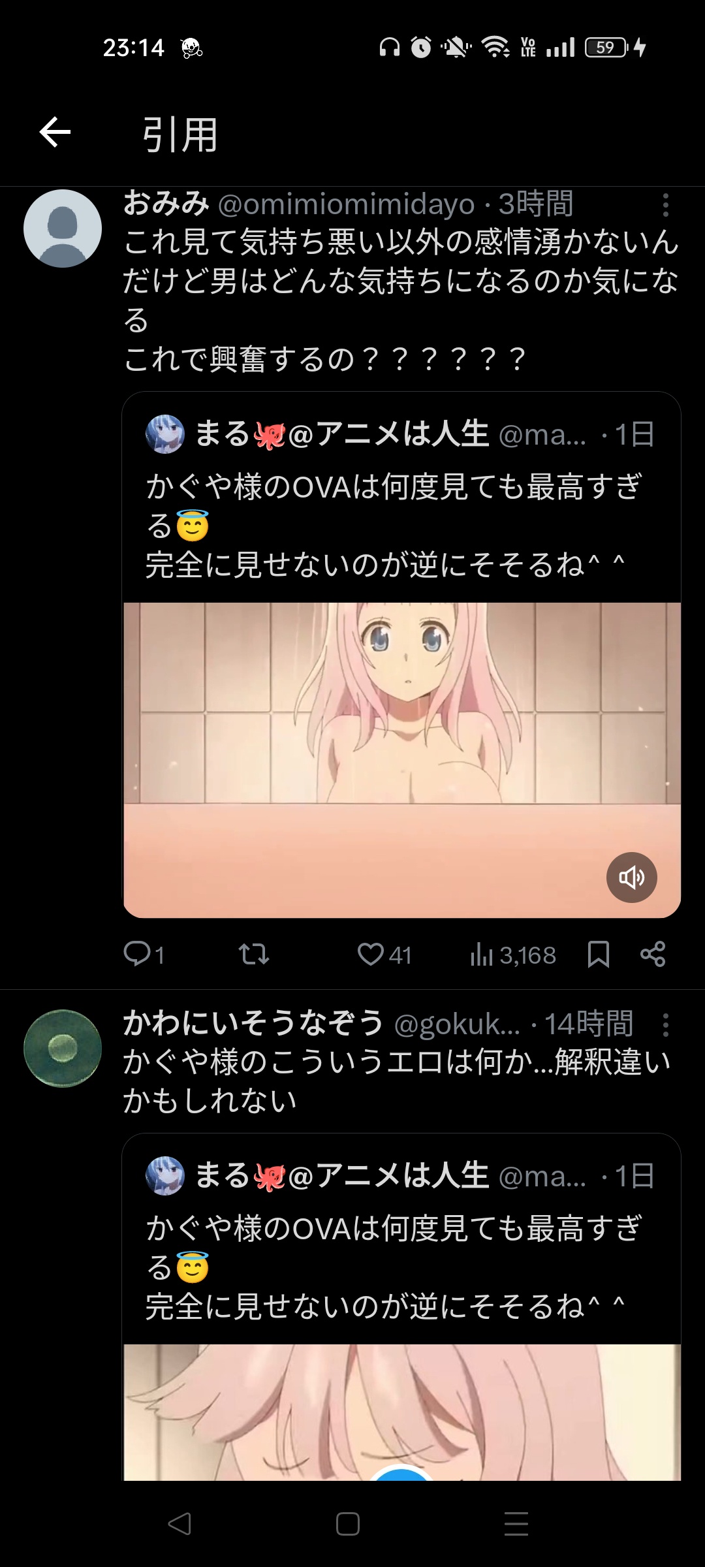Open Android recents menu lines button
Screen dimensions: 705x1567
coord(516,1524)
